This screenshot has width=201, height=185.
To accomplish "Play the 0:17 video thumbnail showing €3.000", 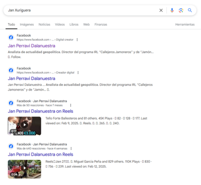I will click(x=24, y=126).
